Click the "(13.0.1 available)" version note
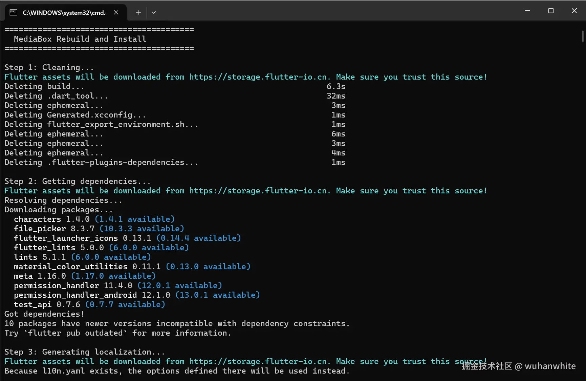Screen dimensions: 586x381 [x=218, y=295]
